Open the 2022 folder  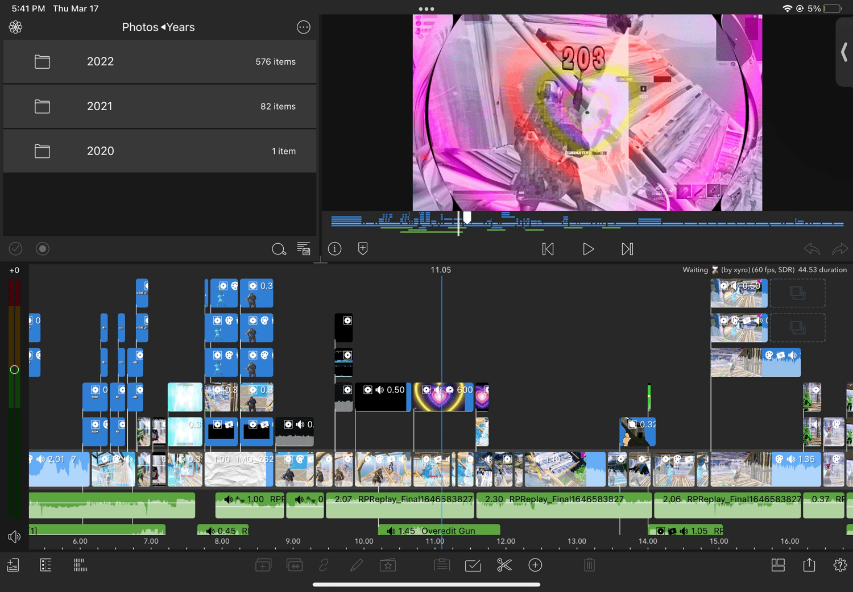point(160,61)
